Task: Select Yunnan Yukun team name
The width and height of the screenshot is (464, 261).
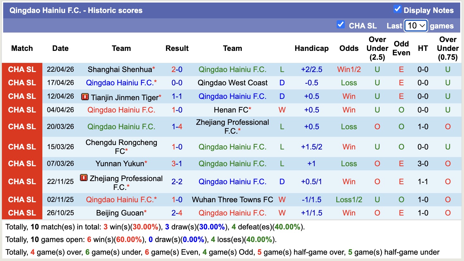Action: click(x=120, y=164)
